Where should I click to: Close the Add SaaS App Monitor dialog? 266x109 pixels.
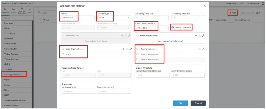click(x=205, y=6)
